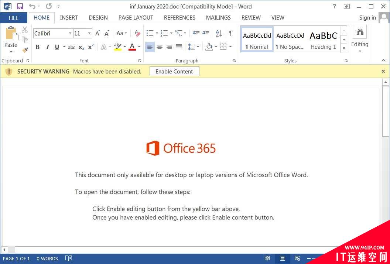Apply yellow text highlight color
The width and height of the screenshot is (390, 264).
tap(118, 47)
